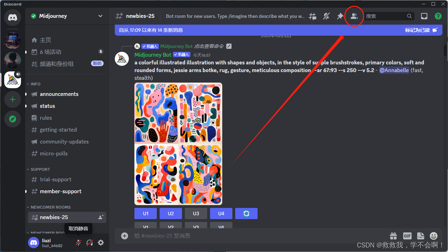This screenshot has height=252, width=448.
Task: Show the member list icon
Action: point(354,16)
